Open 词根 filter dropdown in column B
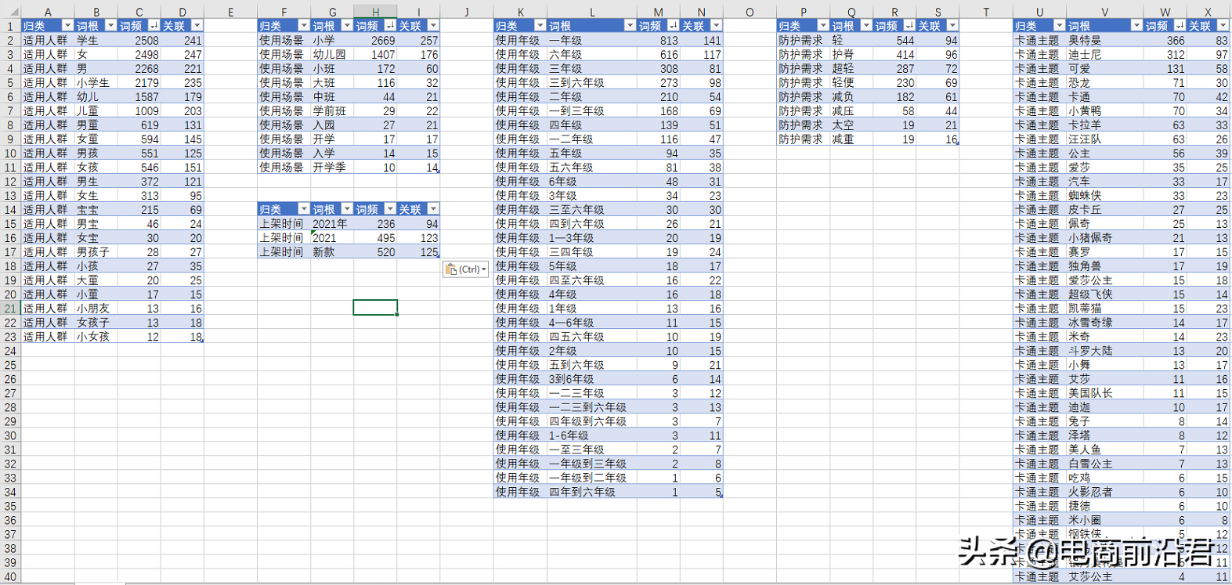The height and width of the screenshot is (585, 1232). pos(110,26)
